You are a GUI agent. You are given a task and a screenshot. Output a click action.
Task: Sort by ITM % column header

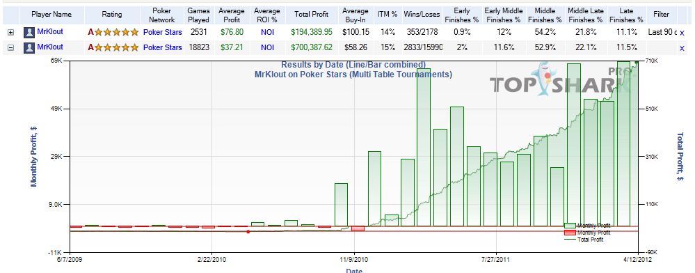(387, 15)
